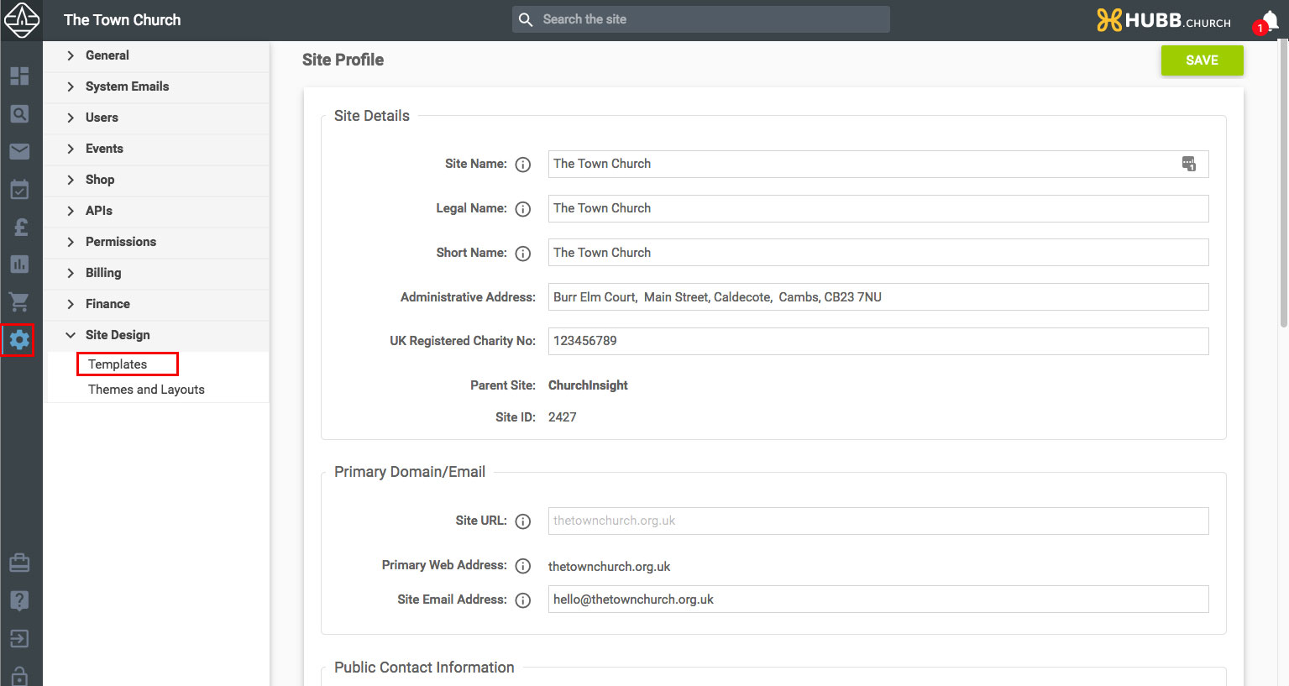Show the info tooltip for Site URL
Screen dimensions: 1289x686
tap(523, 521)
